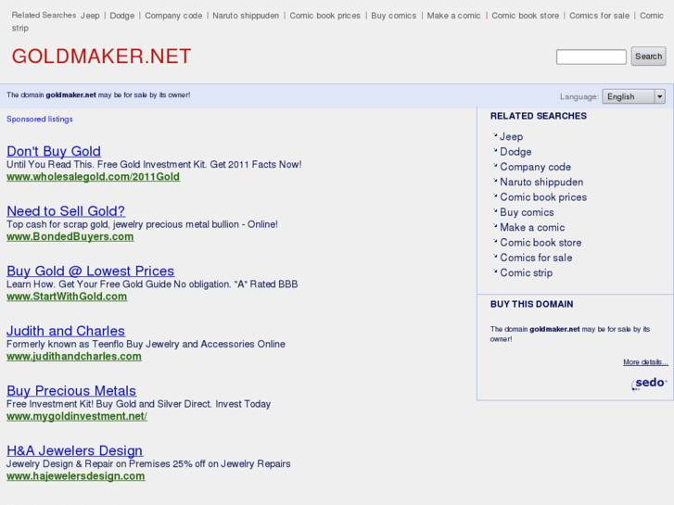Viewport: 674px width, 505px height.
Task: Click the RELATED SEARCHES heading
Action: 538,116
